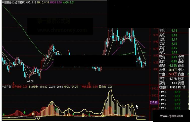This screenshot has height=122, width=190.
Task: Select the 14:59 tick row priced 8.18
Action: click(x=174, y=96)
